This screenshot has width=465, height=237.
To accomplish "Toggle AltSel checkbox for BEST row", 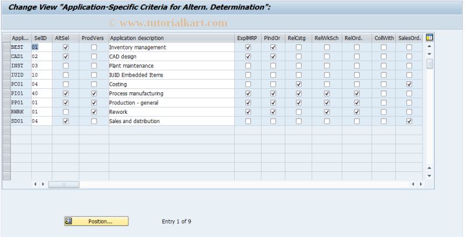I will (x=66, y=47).
